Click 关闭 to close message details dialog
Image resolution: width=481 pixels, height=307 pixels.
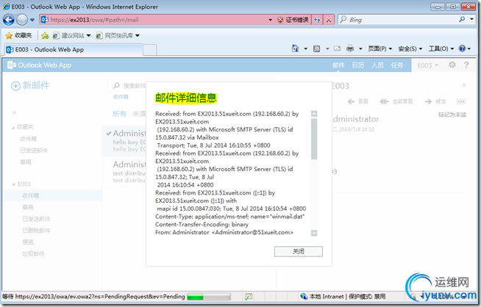[x=299, y=251]
